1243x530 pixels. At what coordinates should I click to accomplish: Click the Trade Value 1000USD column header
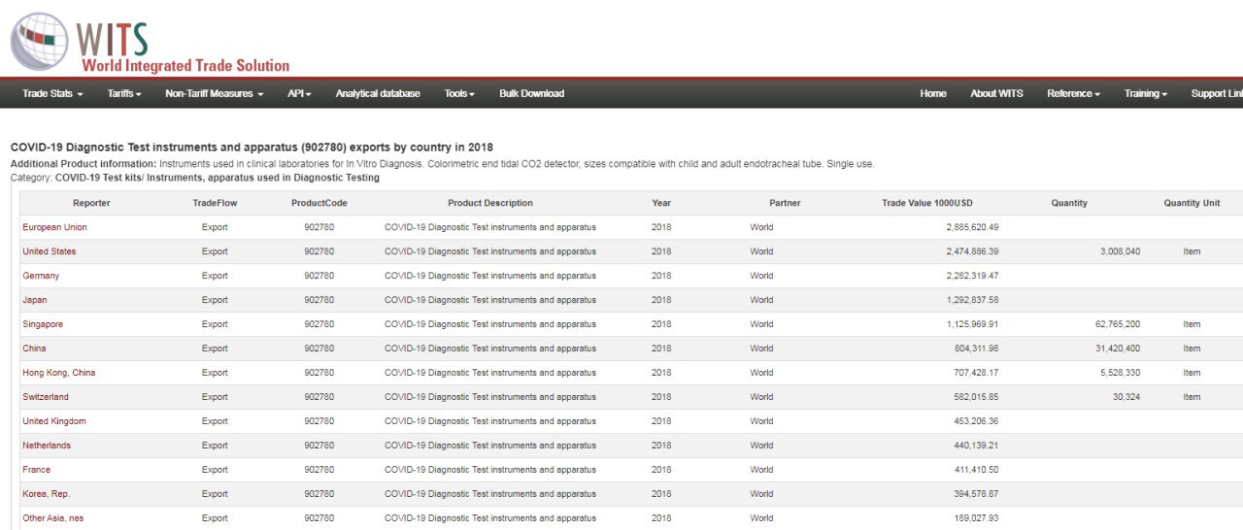[x=926, y=203]
